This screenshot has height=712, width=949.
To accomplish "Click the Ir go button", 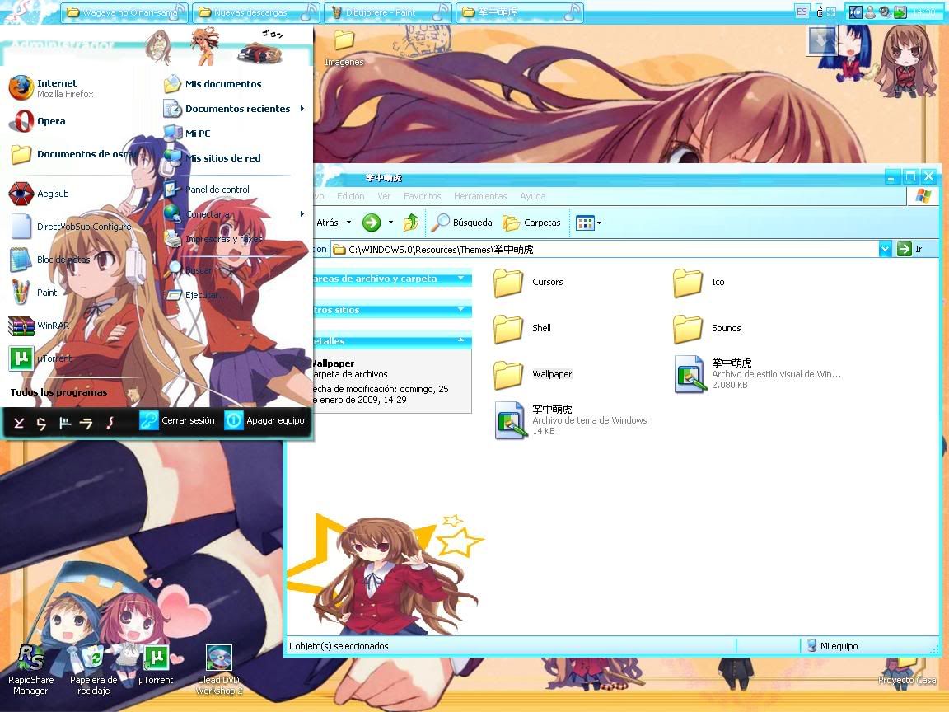I will point(911,249).
